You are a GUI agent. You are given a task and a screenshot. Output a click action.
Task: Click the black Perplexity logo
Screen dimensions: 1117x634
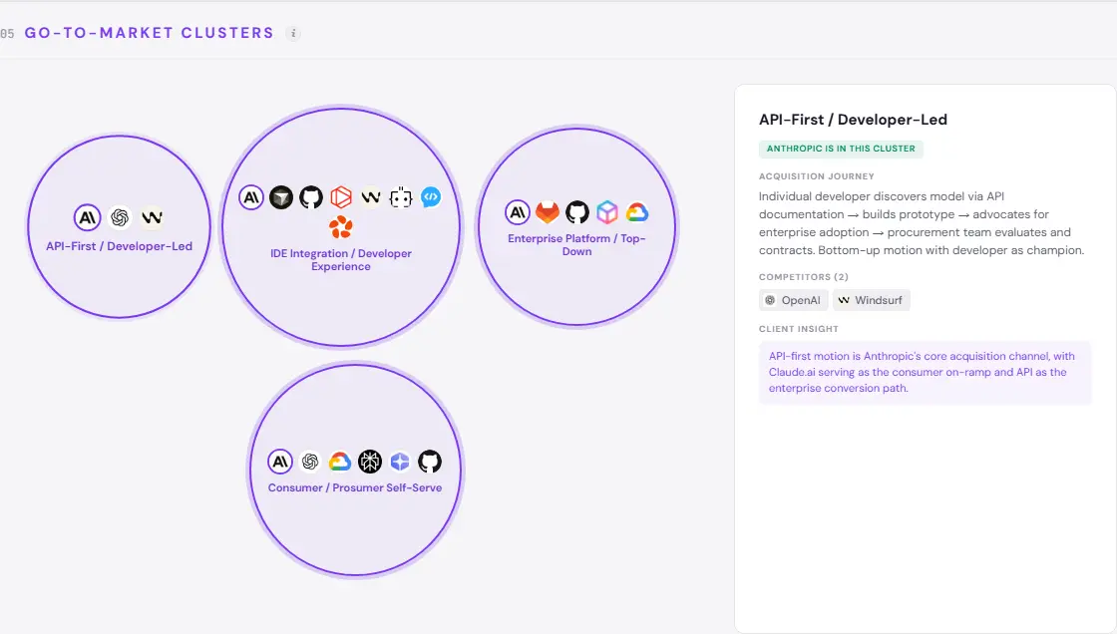370,462
